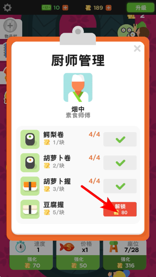
Task: Select the 胡萝卜卷 sushi icon
Action: point(30,162)
